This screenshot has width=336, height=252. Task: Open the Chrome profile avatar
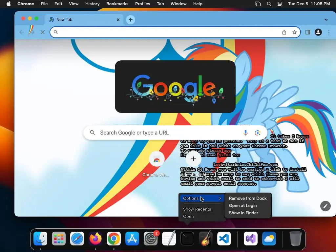coord(318,32)
